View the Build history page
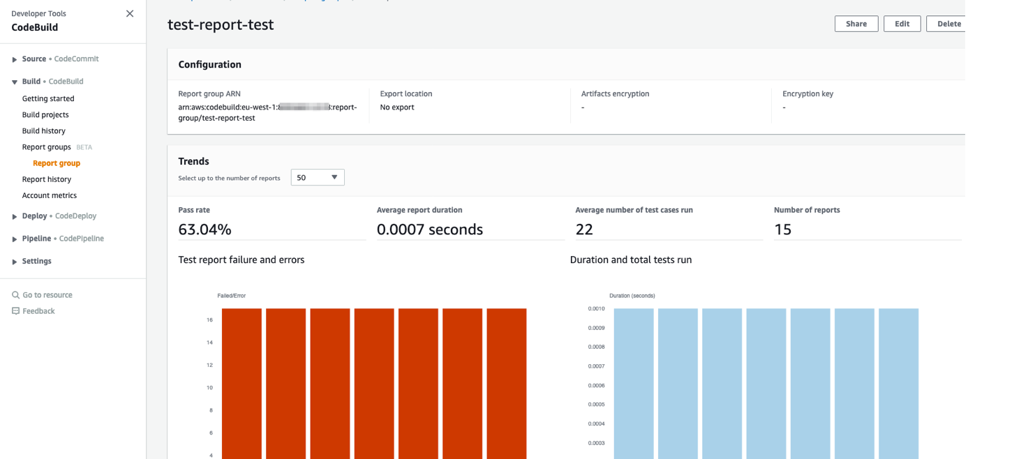Viewport: 1035px width, 459px height. tap(43, 130)
